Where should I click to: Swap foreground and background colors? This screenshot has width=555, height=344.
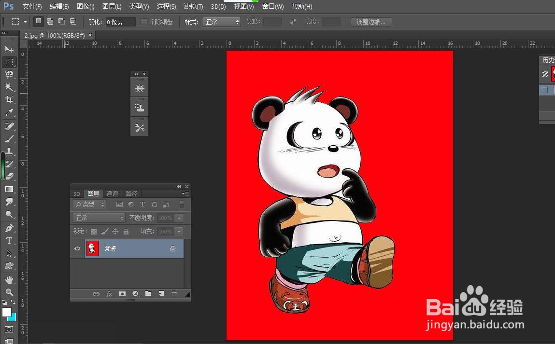(x=13, y=302)
